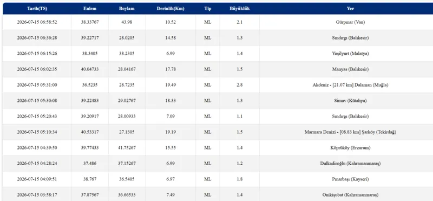Click the latitude value 37.486

90,164
